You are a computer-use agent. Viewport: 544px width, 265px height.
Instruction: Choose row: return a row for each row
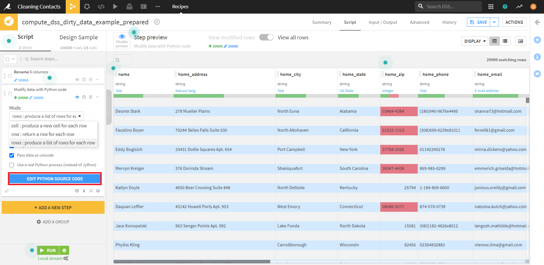pyautogui.click(x=53, y=134)
